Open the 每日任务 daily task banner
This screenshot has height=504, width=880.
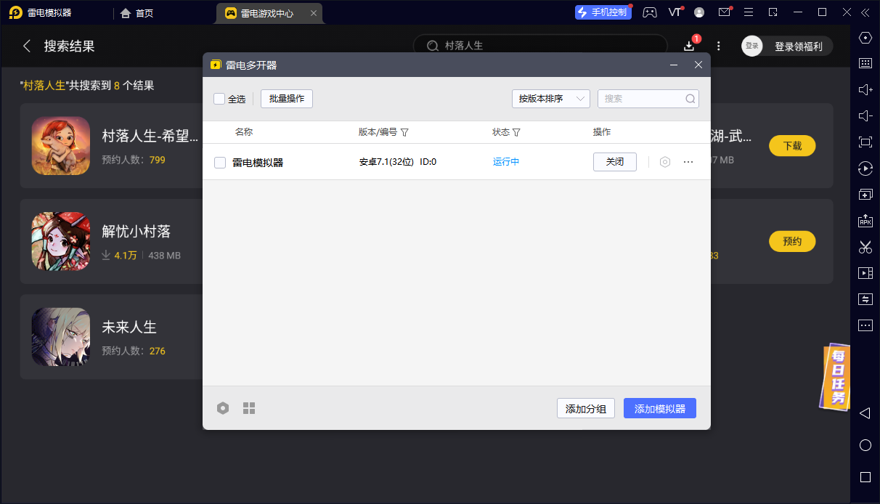click(836, 376)
